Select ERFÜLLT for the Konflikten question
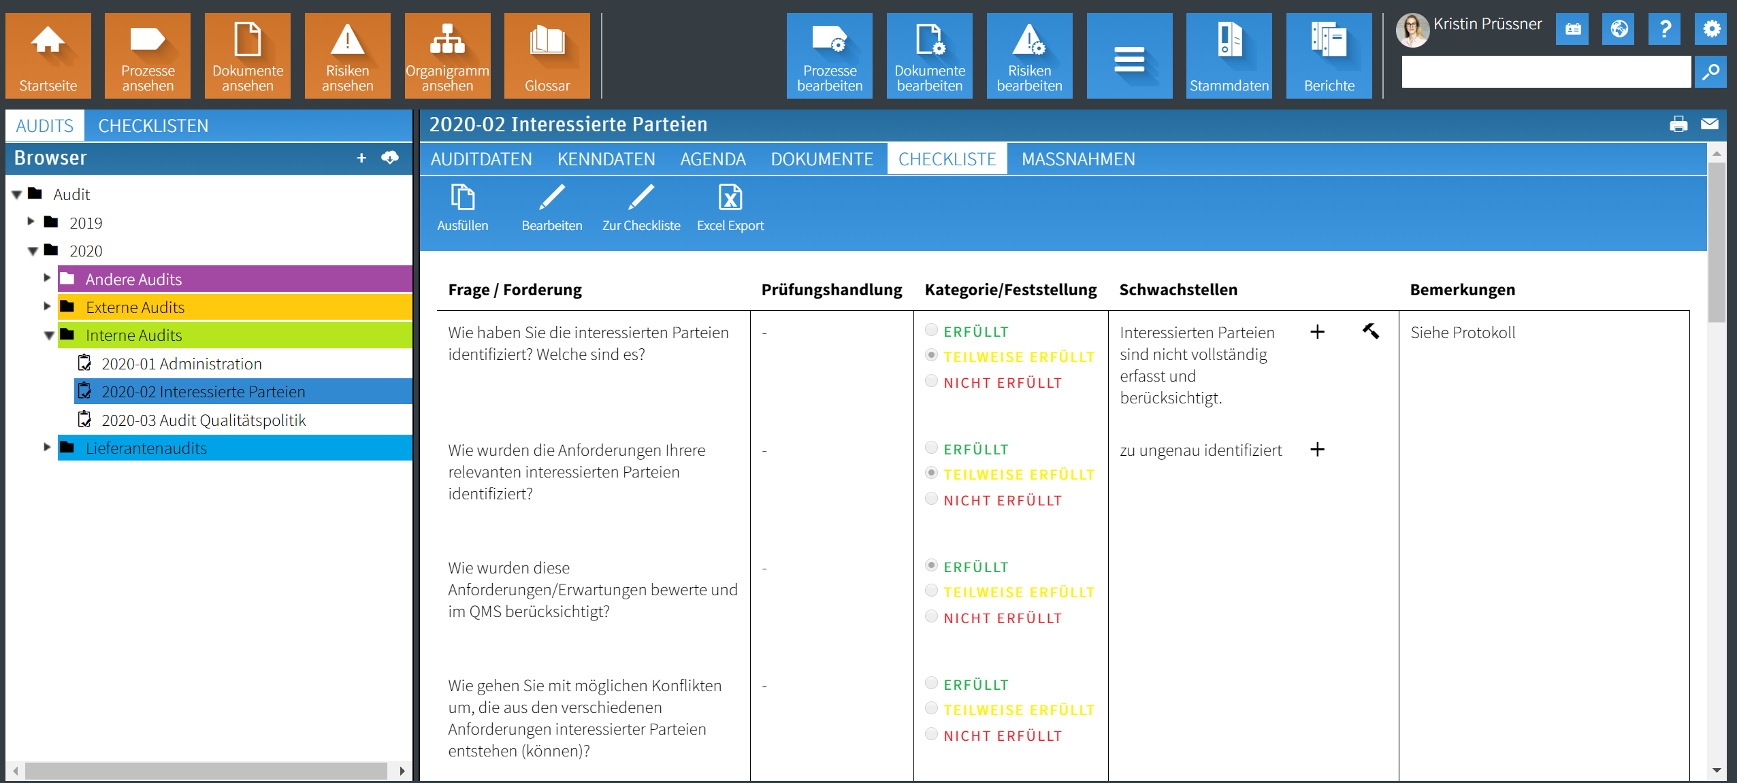 (x=930, y=682)
